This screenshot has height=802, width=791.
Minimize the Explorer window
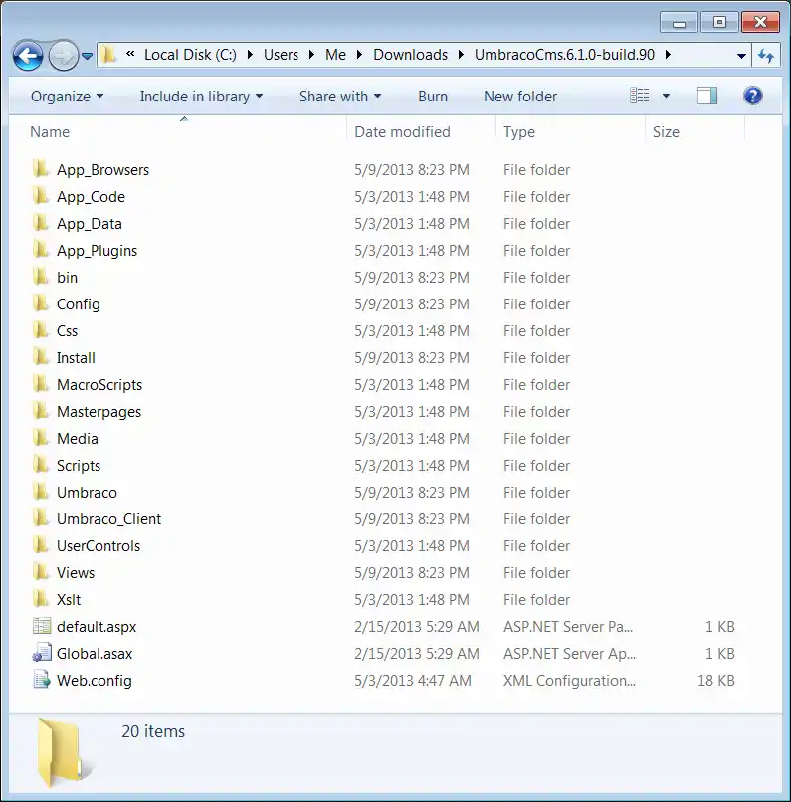[x=679, y=23]
